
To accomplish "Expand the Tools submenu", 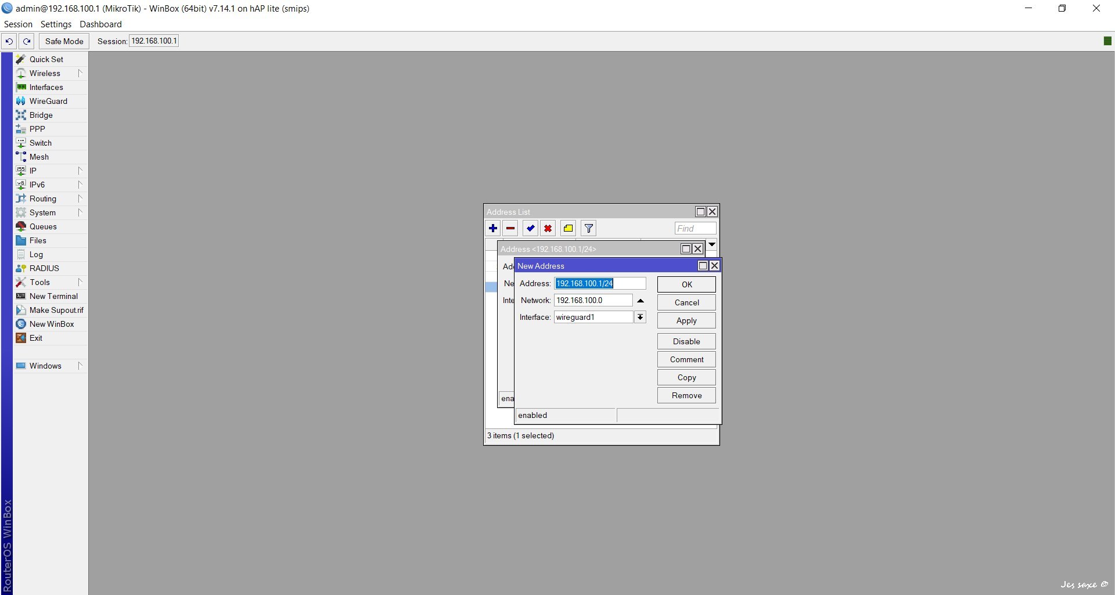I will (x=80, y=282).
